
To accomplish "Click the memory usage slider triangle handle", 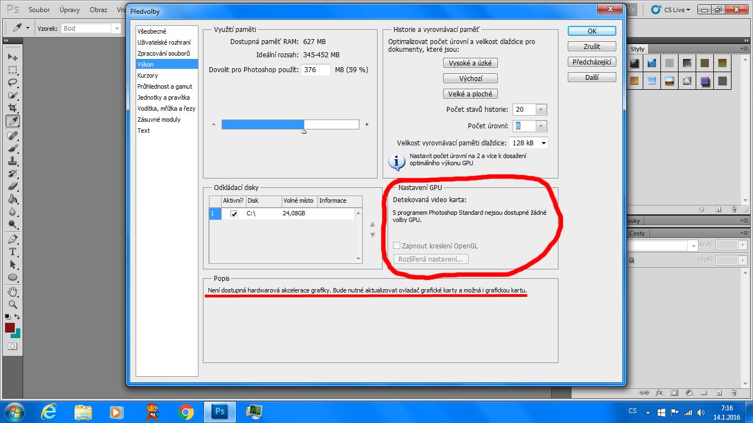I will click(x=304, y=132).
